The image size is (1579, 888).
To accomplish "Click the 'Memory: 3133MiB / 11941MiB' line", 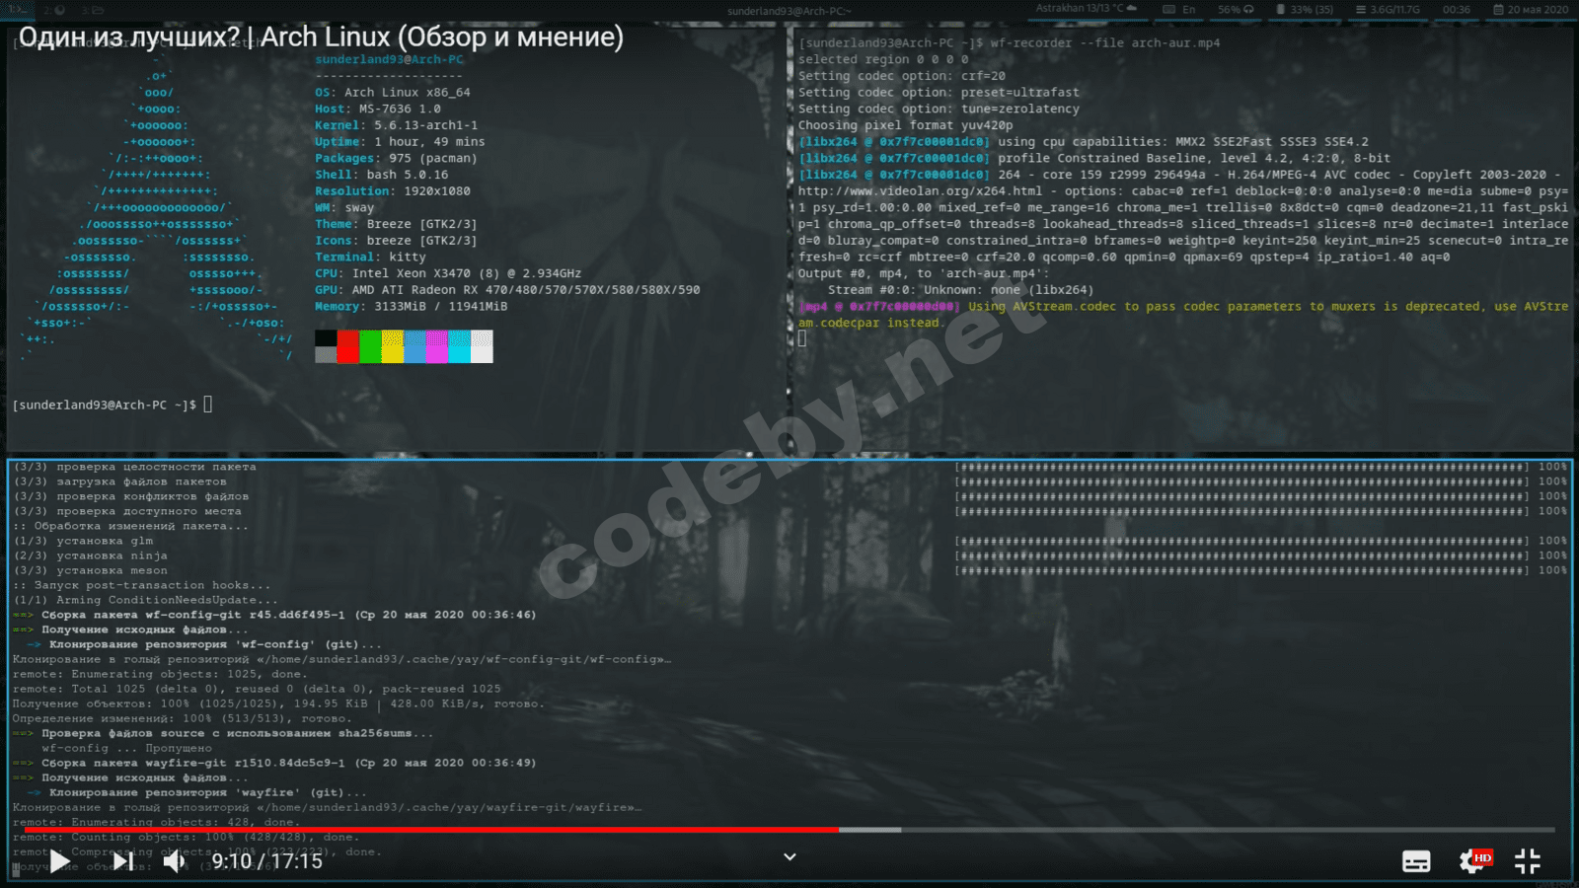I will (x=412, y=307).
